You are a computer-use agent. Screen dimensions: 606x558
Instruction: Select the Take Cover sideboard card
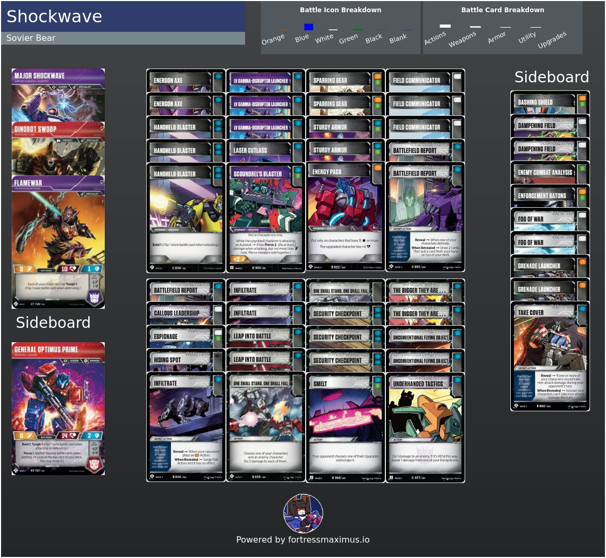(550, 356)
